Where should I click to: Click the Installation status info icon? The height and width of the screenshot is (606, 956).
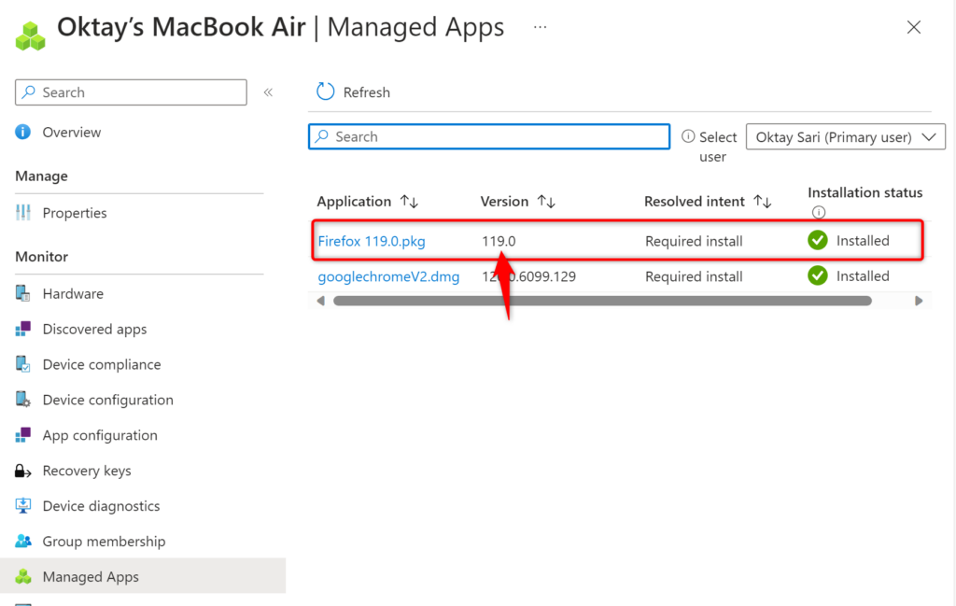pyautogui.click(x=819, y=212)
